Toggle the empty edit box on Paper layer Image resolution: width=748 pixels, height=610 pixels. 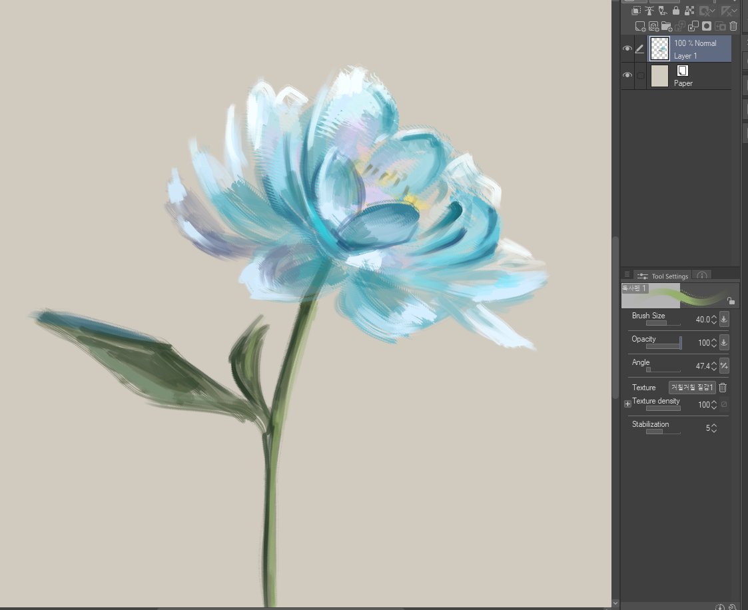pyautogui.click(x=640, y=75)
